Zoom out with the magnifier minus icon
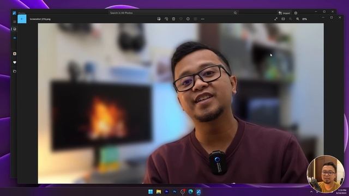This screenshot has width=349, height=196. [290, 19]
